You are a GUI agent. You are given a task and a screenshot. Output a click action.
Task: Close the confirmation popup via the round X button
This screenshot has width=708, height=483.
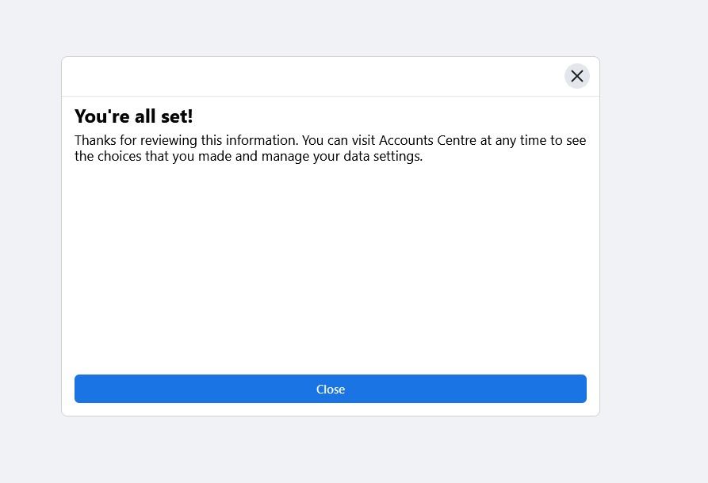coord(576,76)
